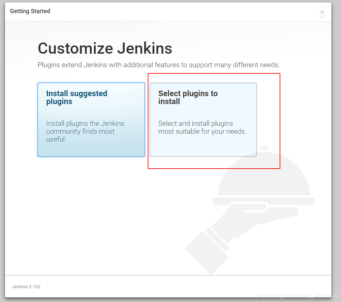Choose Select plugins to install option

coord(203,120)
